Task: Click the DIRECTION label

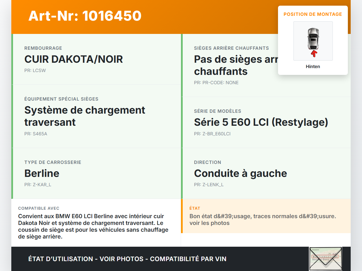Action: (208, 162)
